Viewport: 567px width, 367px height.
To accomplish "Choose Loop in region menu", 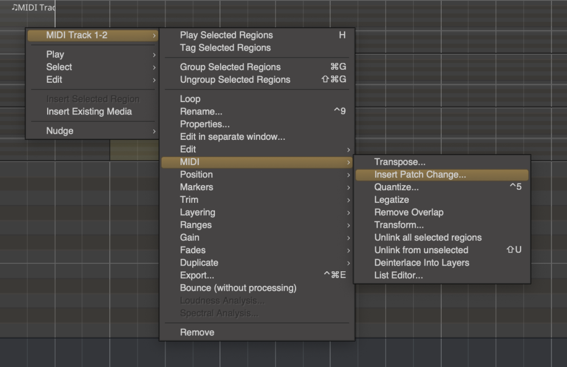I will [257, 99].
